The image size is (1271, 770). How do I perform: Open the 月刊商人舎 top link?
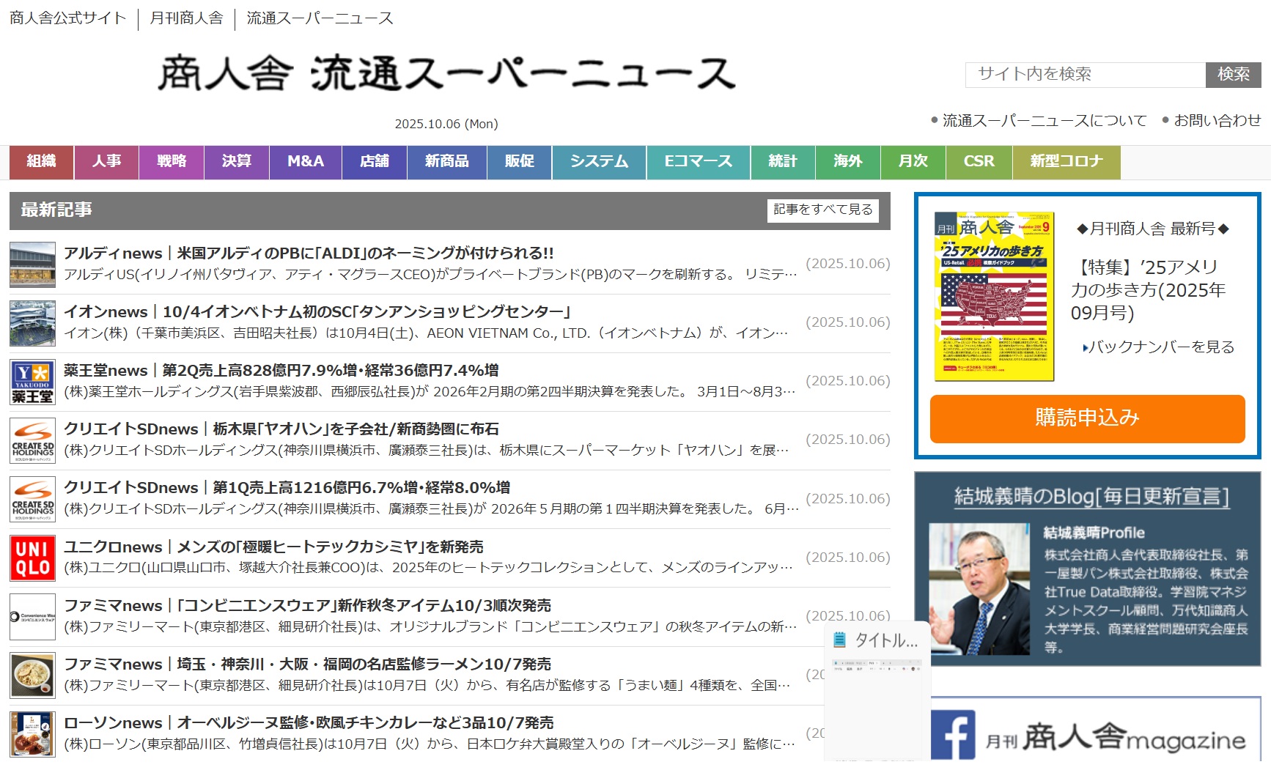click(186, 18)
